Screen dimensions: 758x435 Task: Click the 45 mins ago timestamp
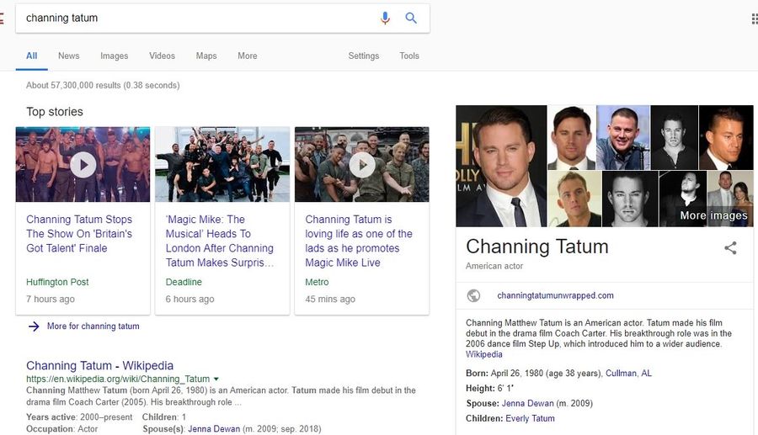(330, 299)
